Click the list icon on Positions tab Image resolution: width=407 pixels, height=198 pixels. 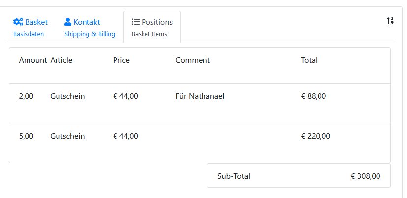[136, 22]
